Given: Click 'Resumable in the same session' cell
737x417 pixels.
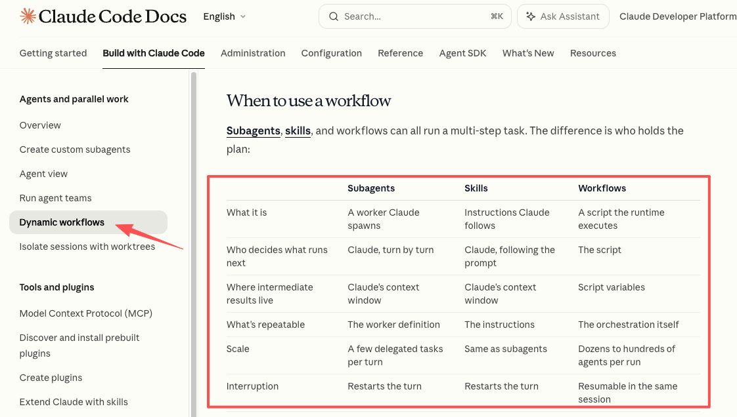Looking at the screenshot, I should click(x=627, y=393).
